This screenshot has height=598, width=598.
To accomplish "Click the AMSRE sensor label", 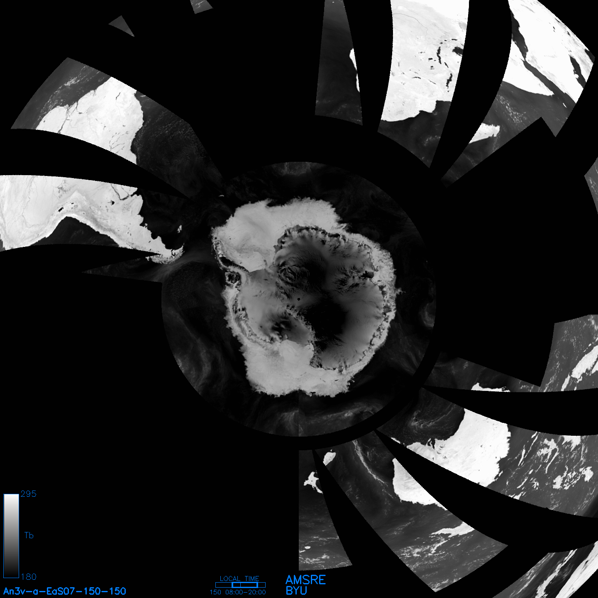I will tap(306, 580).
